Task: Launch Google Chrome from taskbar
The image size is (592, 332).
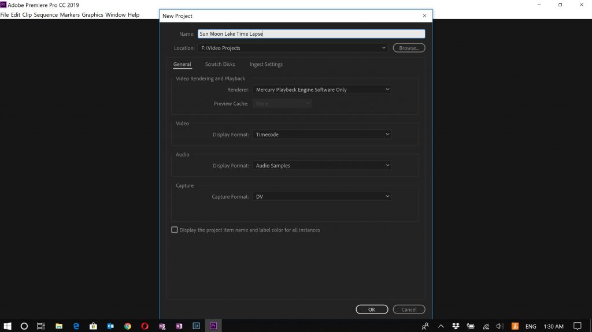Action: [x=128, y=326]
